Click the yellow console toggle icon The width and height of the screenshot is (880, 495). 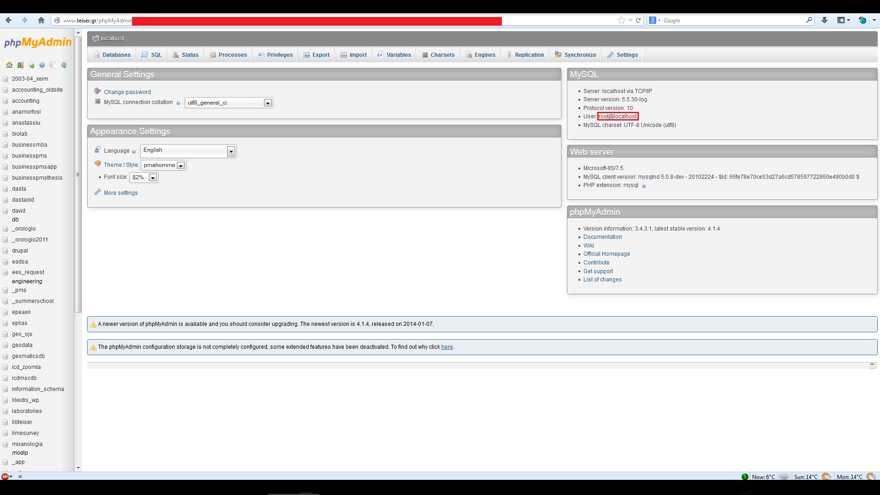click(873, 365)
